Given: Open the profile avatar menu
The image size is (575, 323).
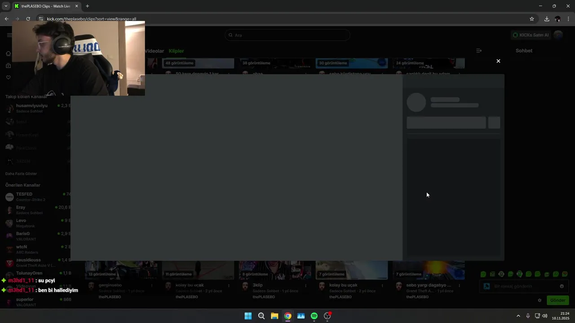Looking at the screenshot, I should [x=558, y=35].
